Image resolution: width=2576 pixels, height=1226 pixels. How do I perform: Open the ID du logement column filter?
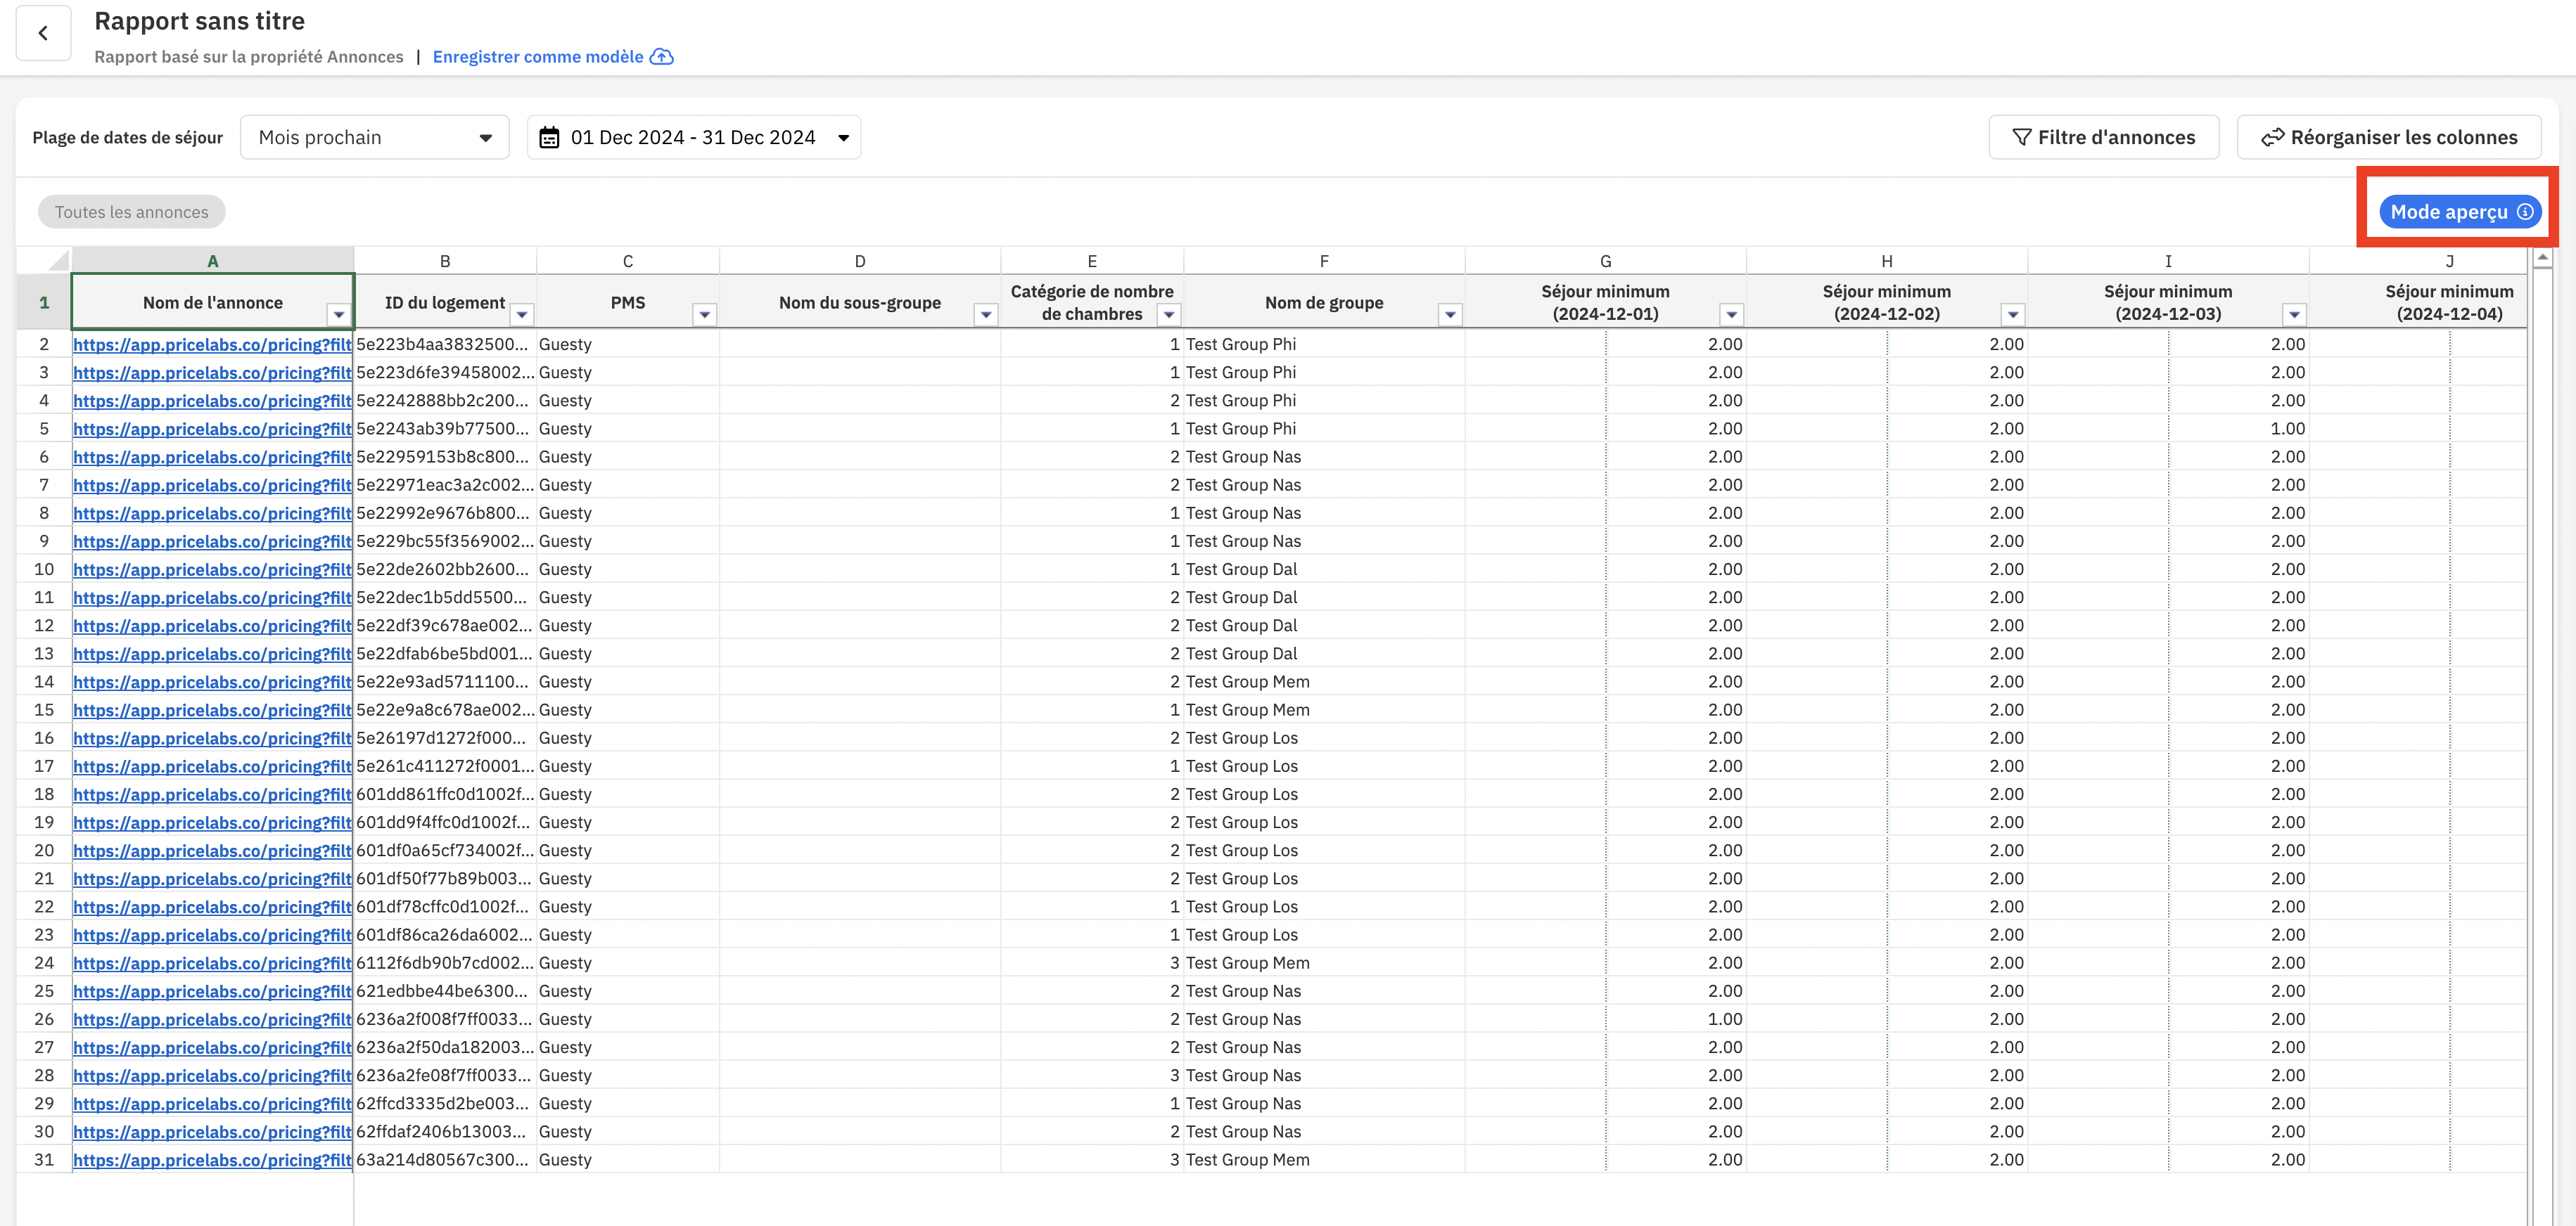[522, 315]
